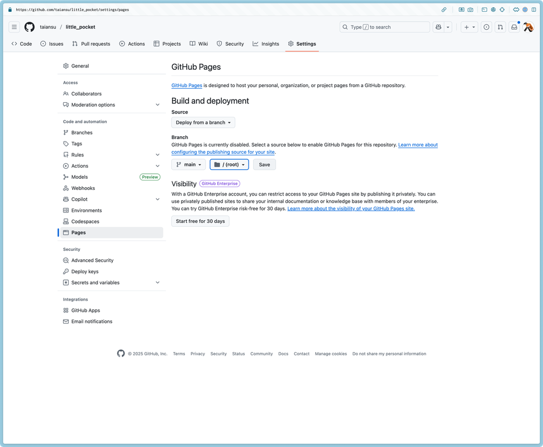The image size is (543, 447).
Task: Click the browser globe icon
Action: [x=493, y=9]
